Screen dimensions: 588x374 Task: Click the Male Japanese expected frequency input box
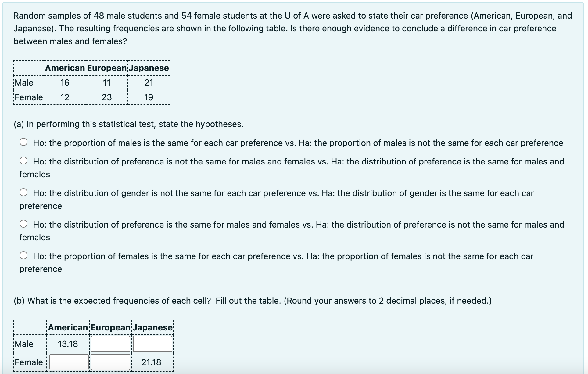coord(152,344)
